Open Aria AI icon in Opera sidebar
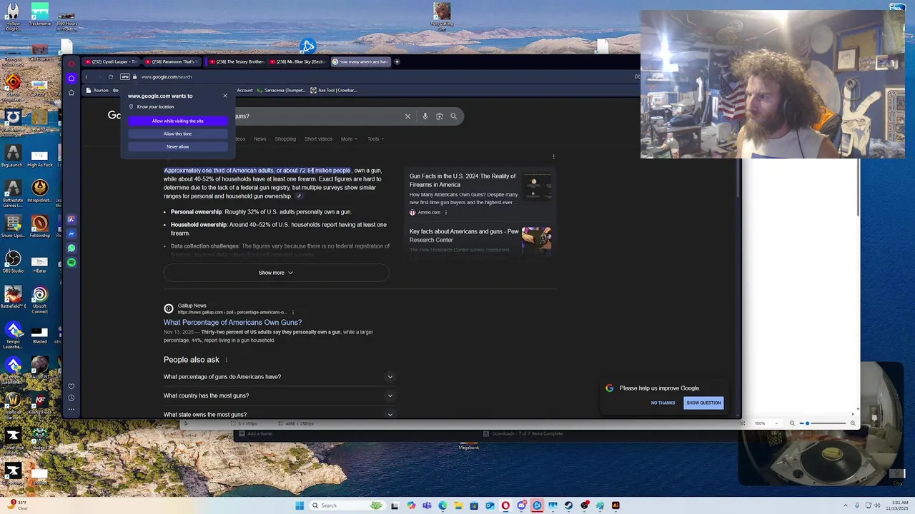The width and height of the screenshot is (915, 514). click(71, 219)
